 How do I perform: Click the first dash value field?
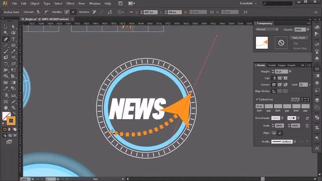point(260,106)
